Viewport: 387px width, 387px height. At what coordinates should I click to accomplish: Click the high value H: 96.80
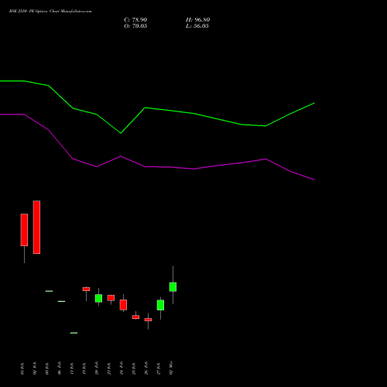click(197, 20)
